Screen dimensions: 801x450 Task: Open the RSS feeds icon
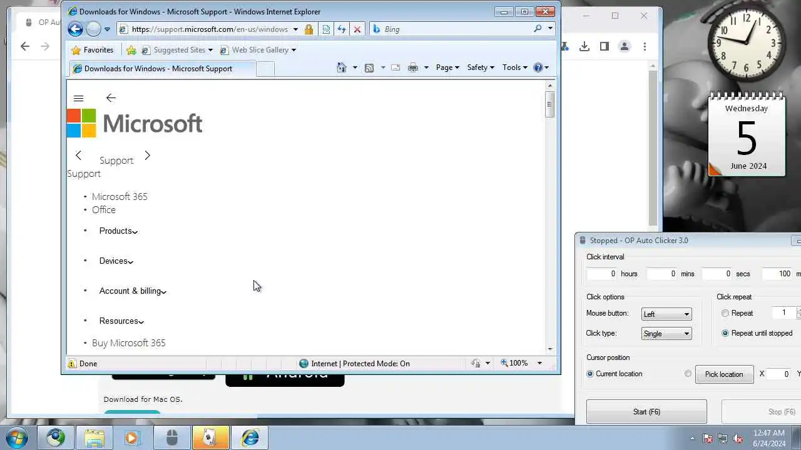pos(369,67)
